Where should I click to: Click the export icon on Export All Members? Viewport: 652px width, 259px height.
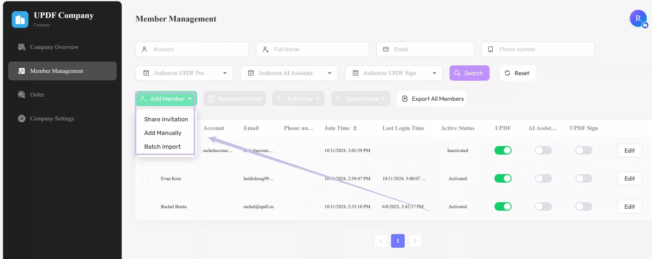405,99
